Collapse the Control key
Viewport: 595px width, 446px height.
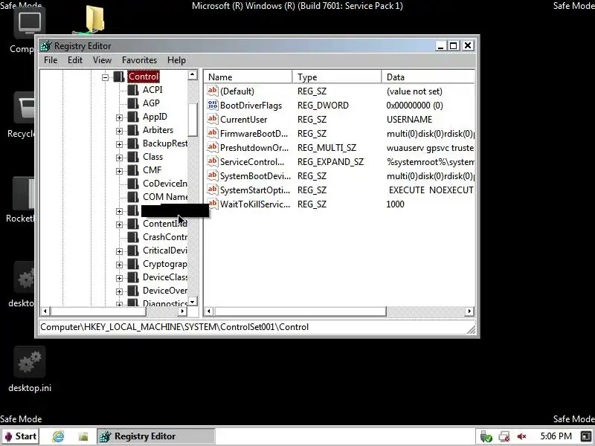click(x=105, y=78)
